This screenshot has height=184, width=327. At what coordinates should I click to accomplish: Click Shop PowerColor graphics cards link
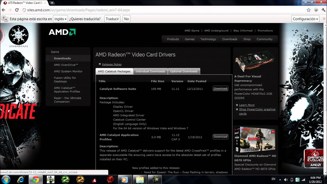click(x=257, y=111)
